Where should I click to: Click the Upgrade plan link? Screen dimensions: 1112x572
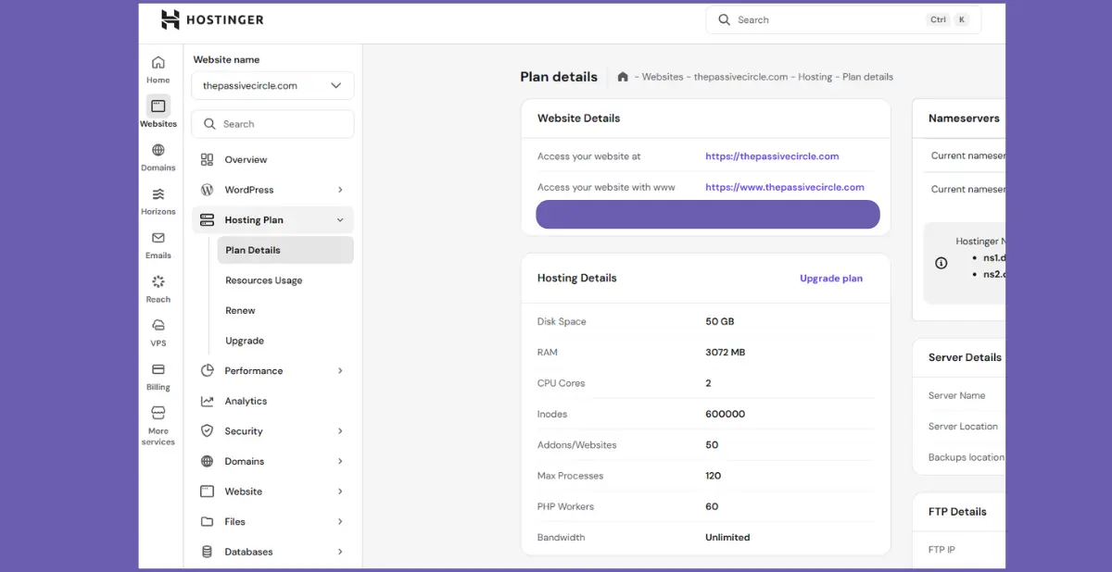tap(830, 278)
